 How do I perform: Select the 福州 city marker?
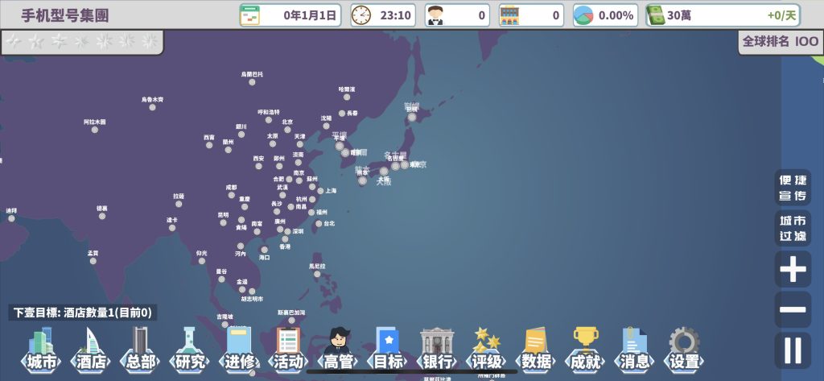(311, 213)
